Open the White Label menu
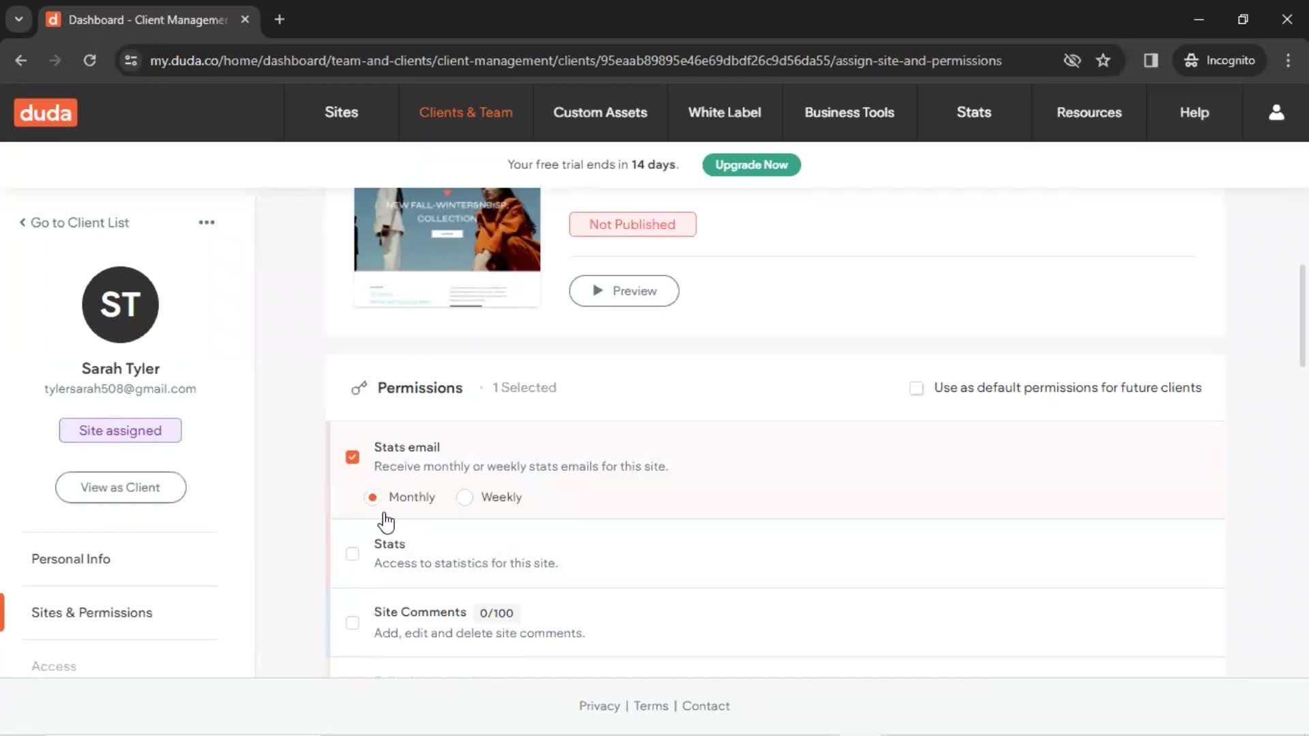1309x736 pixels. [x=725, y=112]
